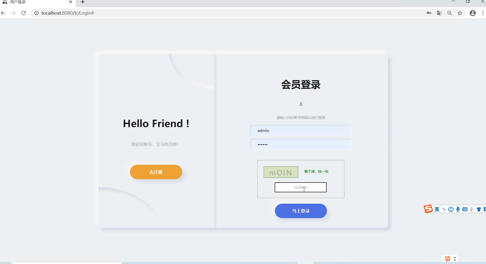Open saved passwords key icon
Viewport: 486px width, 264px height.
(x=429, y=13)
